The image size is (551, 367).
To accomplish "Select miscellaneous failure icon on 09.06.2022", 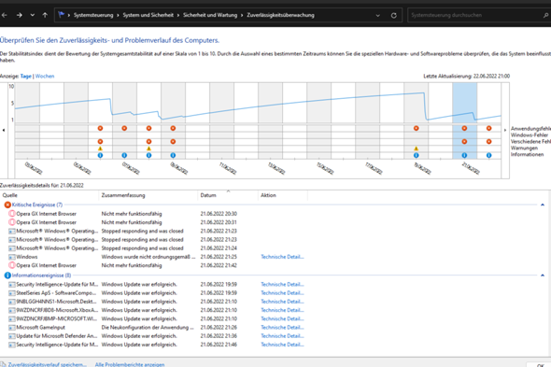I will tap(173, 141).
